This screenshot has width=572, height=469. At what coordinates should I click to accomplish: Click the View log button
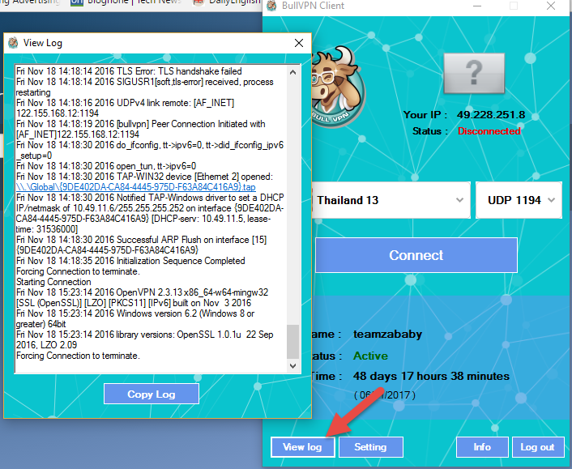pyautogui.click(x=302, y=447)
